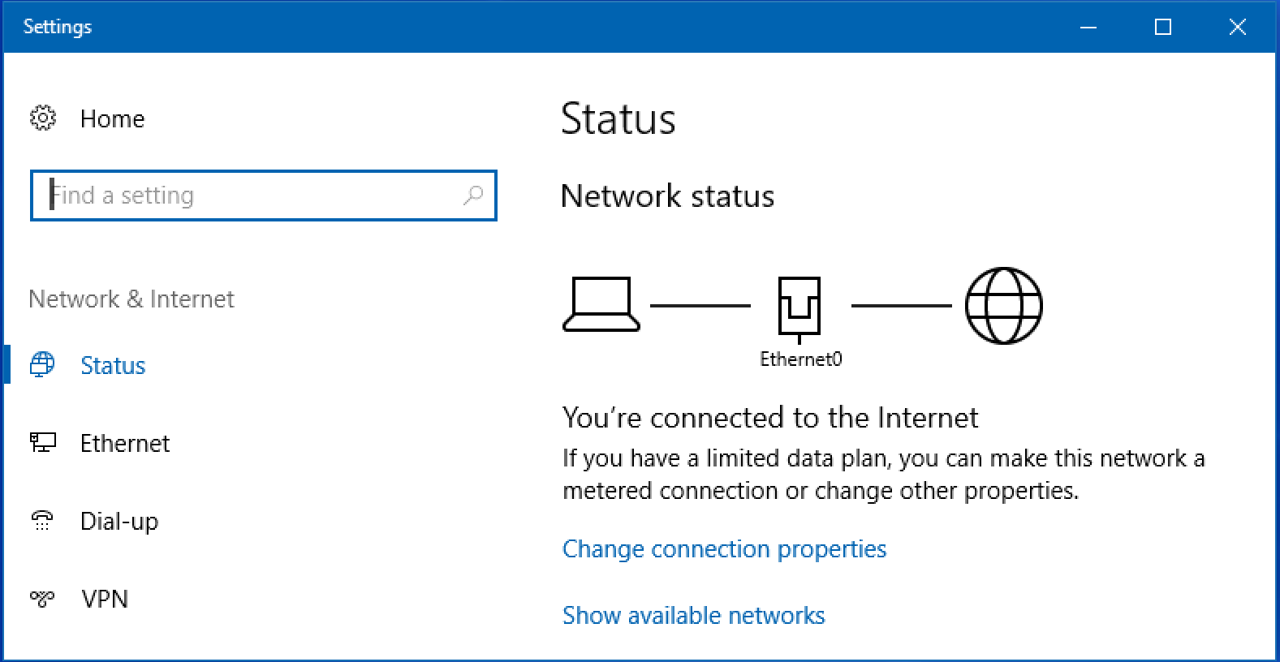Open the Dial-up settings page
Image resolution: width=1280 pixels, height=662 pixels.
(119, 521)
